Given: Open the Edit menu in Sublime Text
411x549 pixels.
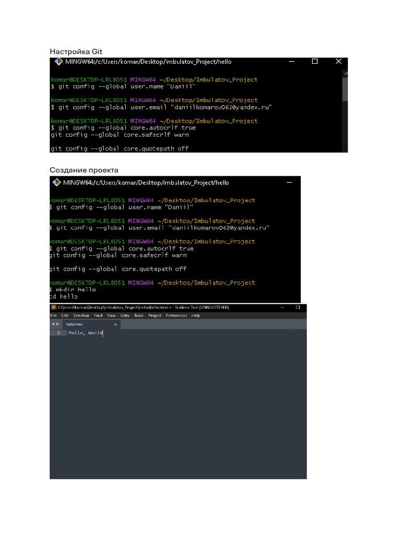Looking at the screenshot, I should [65, 315].
